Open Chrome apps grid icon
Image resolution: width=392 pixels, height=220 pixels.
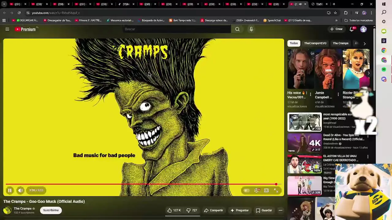click(4, 20)
